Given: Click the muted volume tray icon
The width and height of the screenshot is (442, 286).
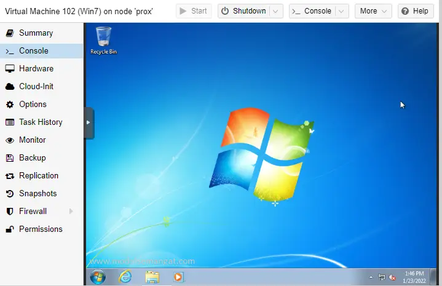Looking at the screenshot, I should (392, 277).
